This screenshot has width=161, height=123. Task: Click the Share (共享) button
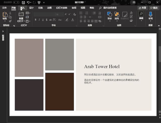point(143,8)
